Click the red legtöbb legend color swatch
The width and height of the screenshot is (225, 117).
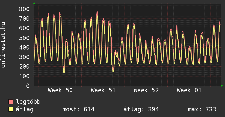(x=11, y=102)
